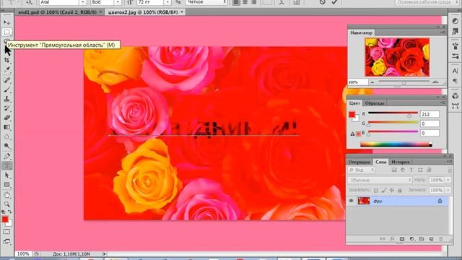Add a layer style (fx)

[392, 239]
